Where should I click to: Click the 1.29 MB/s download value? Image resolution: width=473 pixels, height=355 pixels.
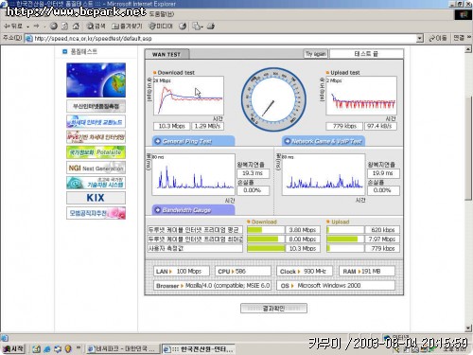207,126
